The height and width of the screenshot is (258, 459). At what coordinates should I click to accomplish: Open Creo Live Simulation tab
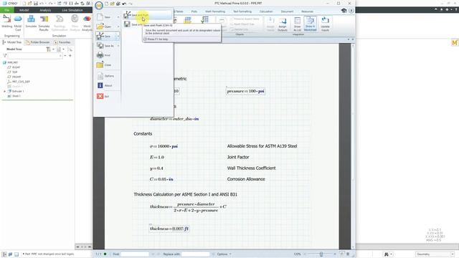click(72, 10)
